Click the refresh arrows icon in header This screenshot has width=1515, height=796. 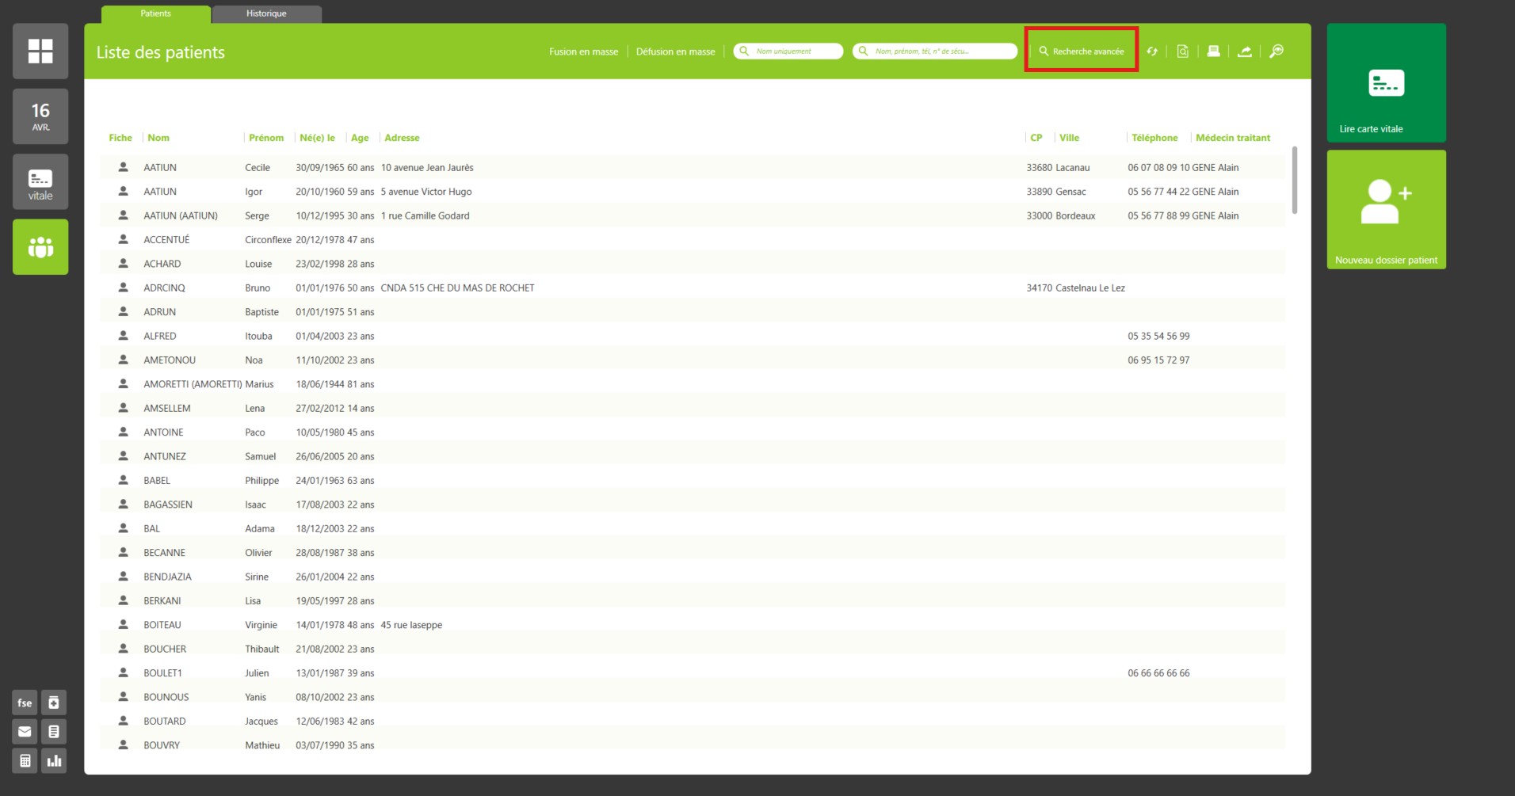[x=1152, y=51]
